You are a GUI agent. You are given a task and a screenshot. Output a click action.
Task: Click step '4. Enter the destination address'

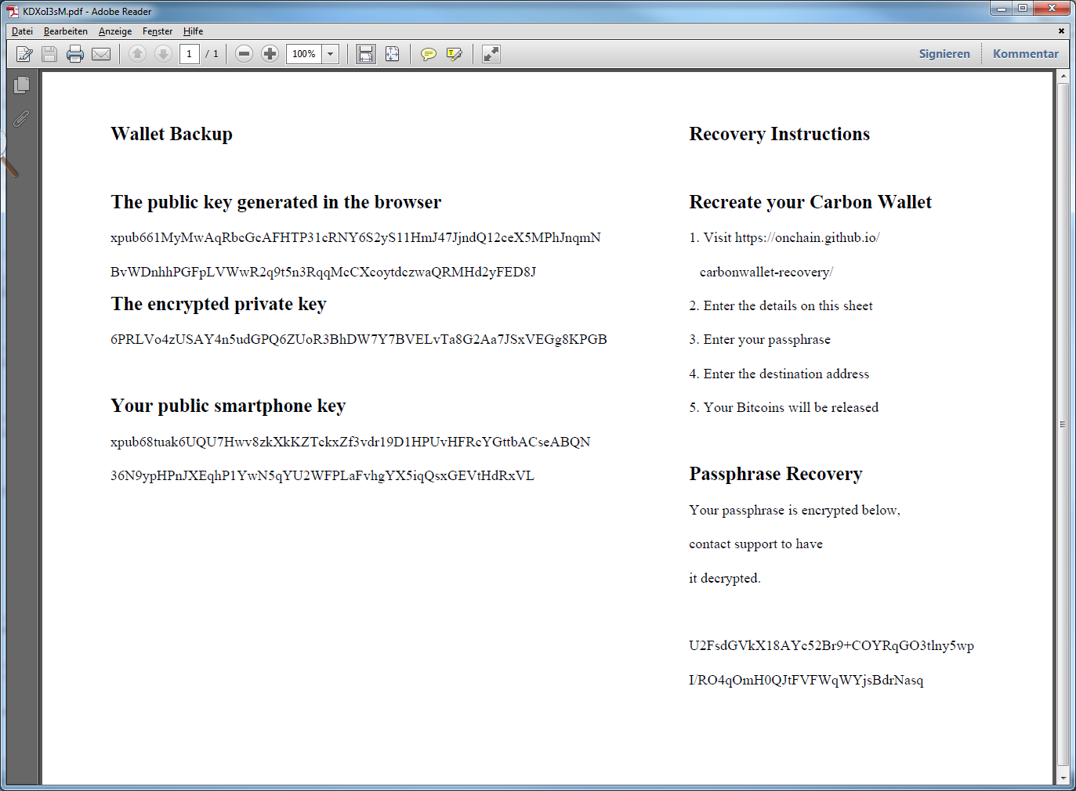pos(779,374)
